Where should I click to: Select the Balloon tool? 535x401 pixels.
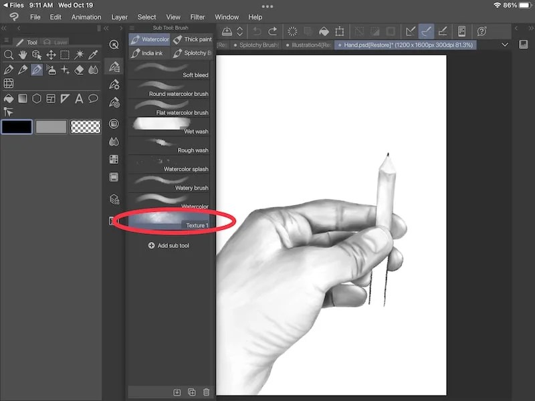92,98
